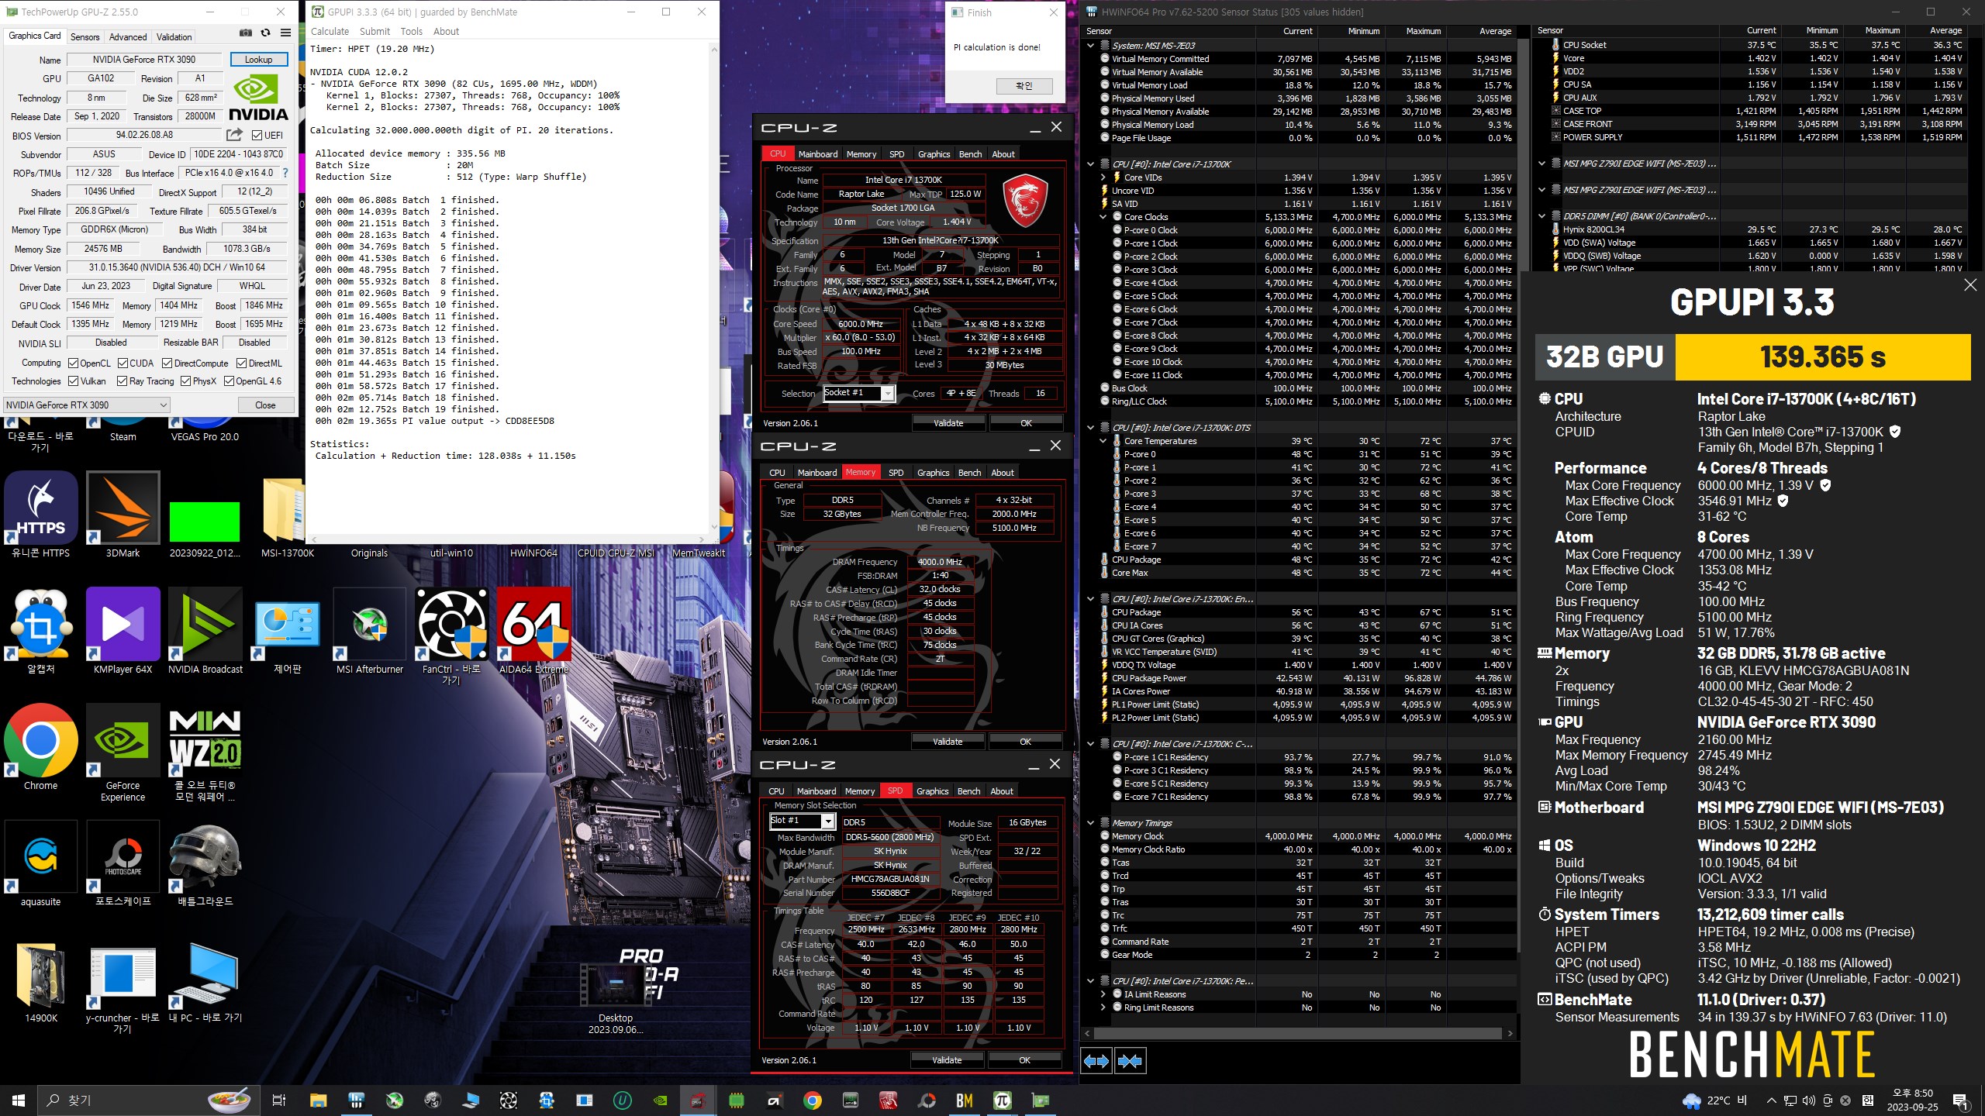The width and height of the screenshot is (1985, 1116).
Task: Toggle the OpenCL checkbox
Action: [x=73, y=363]
